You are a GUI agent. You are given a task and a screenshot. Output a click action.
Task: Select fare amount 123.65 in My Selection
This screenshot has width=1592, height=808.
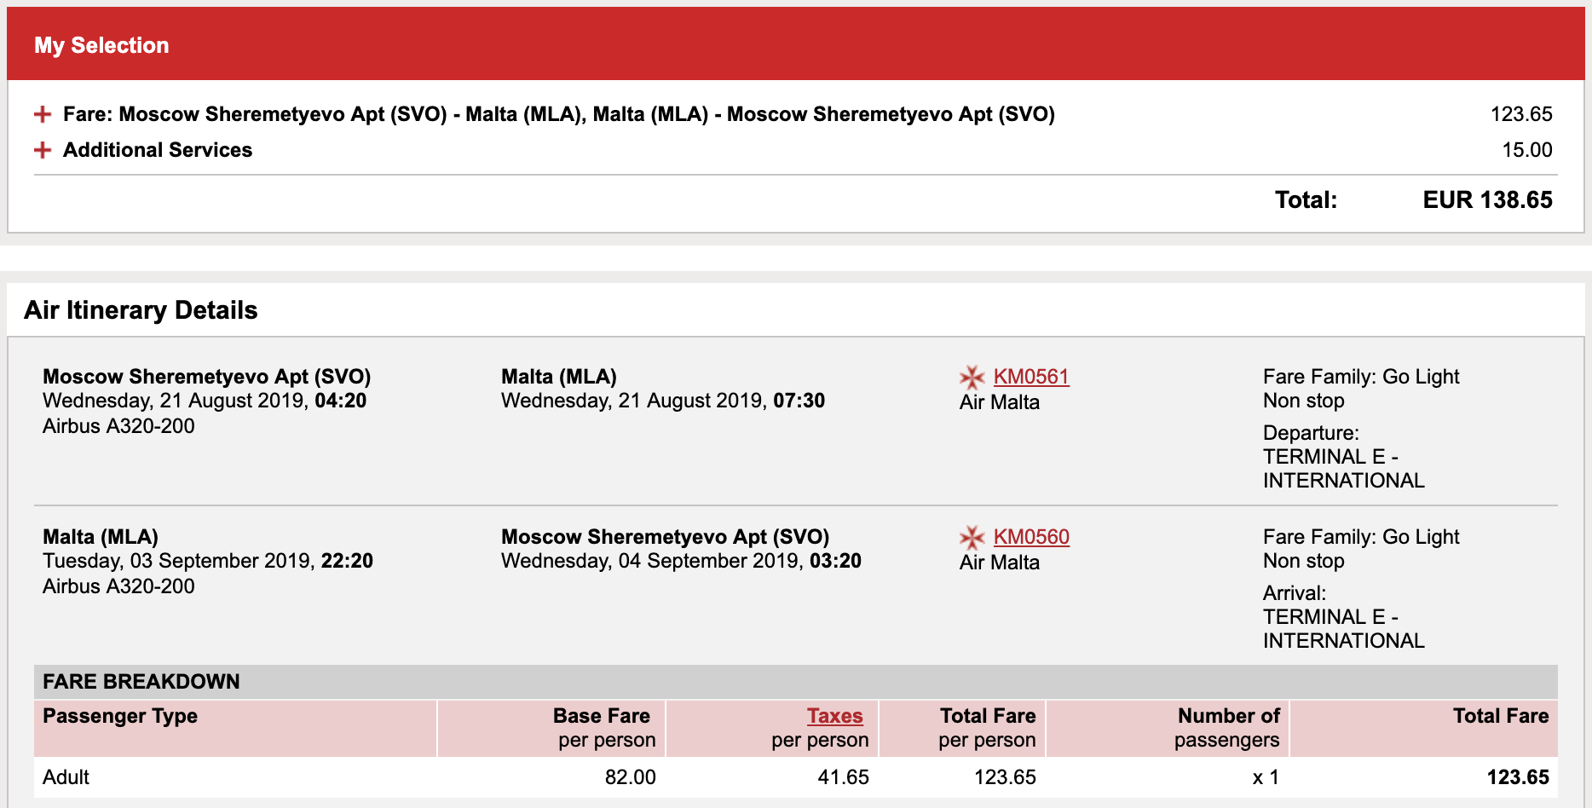coord(1521,114)
